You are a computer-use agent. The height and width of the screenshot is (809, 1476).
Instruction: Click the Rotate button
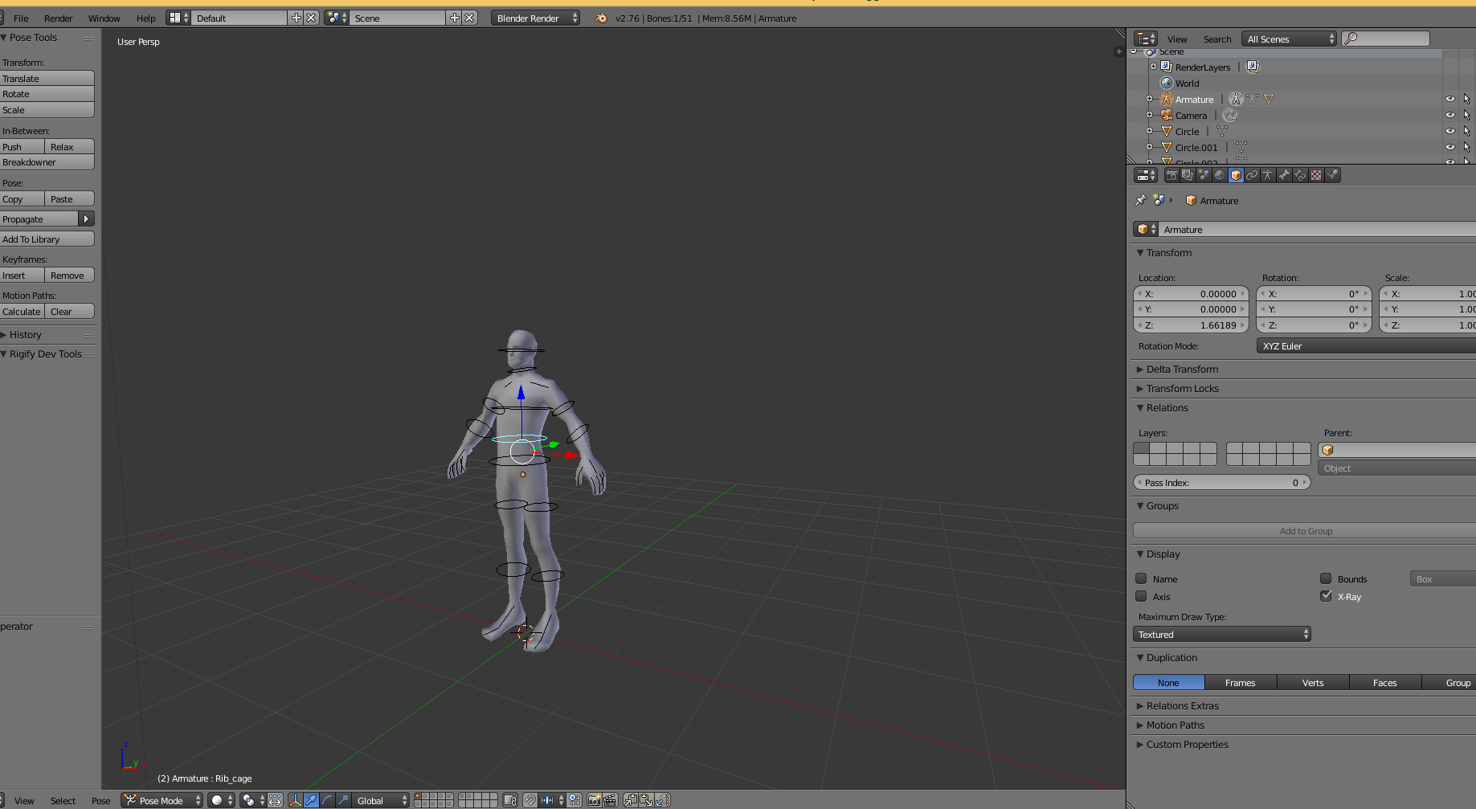point(47,94)
